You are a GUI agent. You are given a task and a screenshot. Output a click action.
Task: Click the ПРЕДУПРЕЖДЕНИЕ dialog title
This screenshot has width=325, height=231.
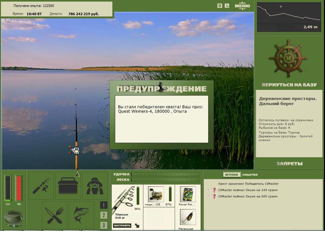coord(162,89)
